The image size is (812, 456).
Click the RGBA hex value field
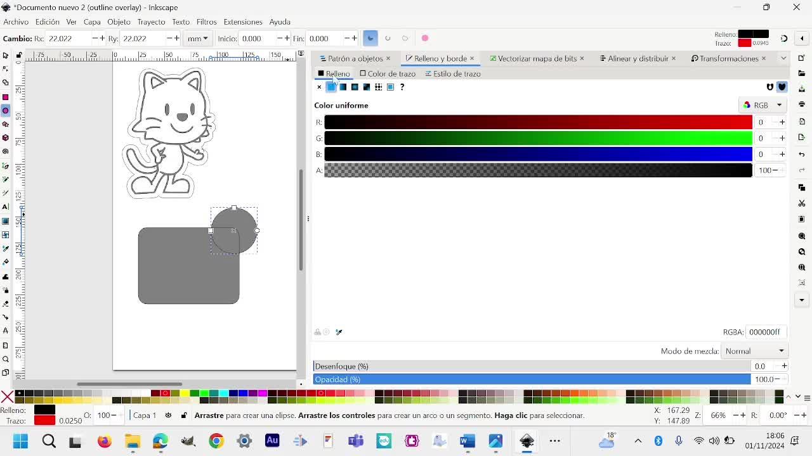(x=765, y=332)
